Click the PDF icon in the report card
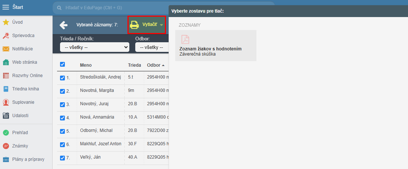This screenshot has width=408, height=169. (x=185, y=40)
